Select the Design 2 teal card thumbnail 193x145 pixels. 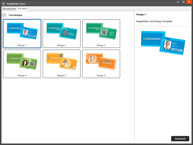click(x=62, y=33)
